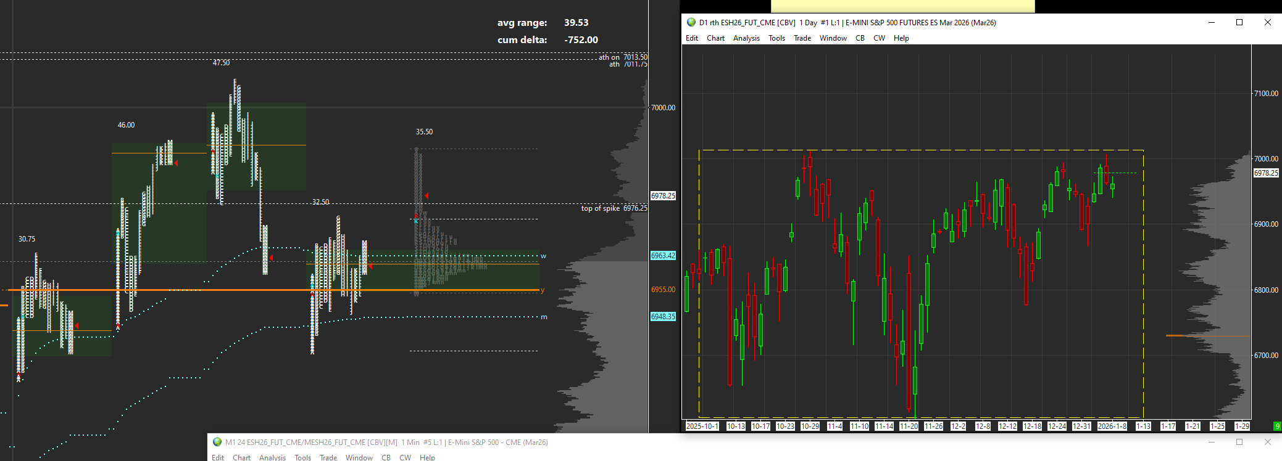Open the Analysis menu in the D1 window
Screen dimensions: 1282x461
(746, 38)
